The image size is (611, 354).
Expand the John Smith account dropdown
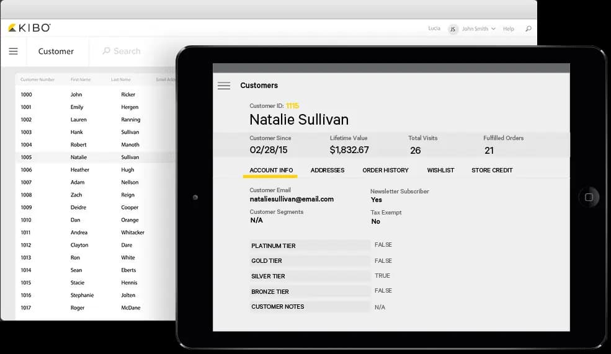pyautogui.click(x=478, y=29)
